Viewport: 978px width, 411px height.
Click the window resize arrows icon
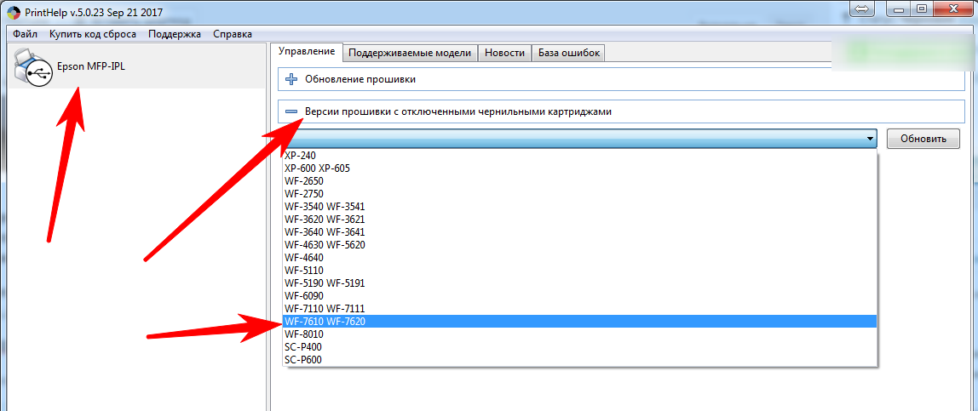tap(860, 9)
